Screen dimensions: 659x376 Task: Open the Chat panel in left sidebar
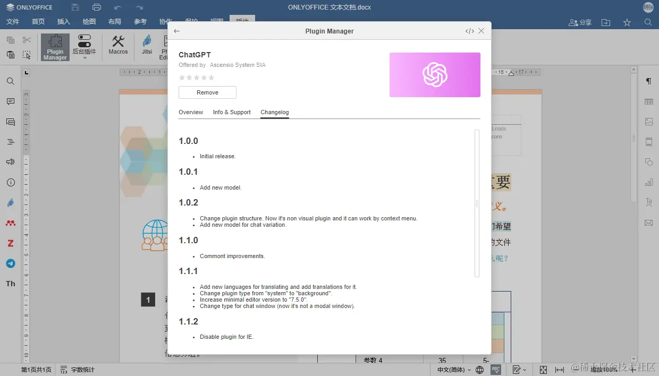[x=11, y=122]
